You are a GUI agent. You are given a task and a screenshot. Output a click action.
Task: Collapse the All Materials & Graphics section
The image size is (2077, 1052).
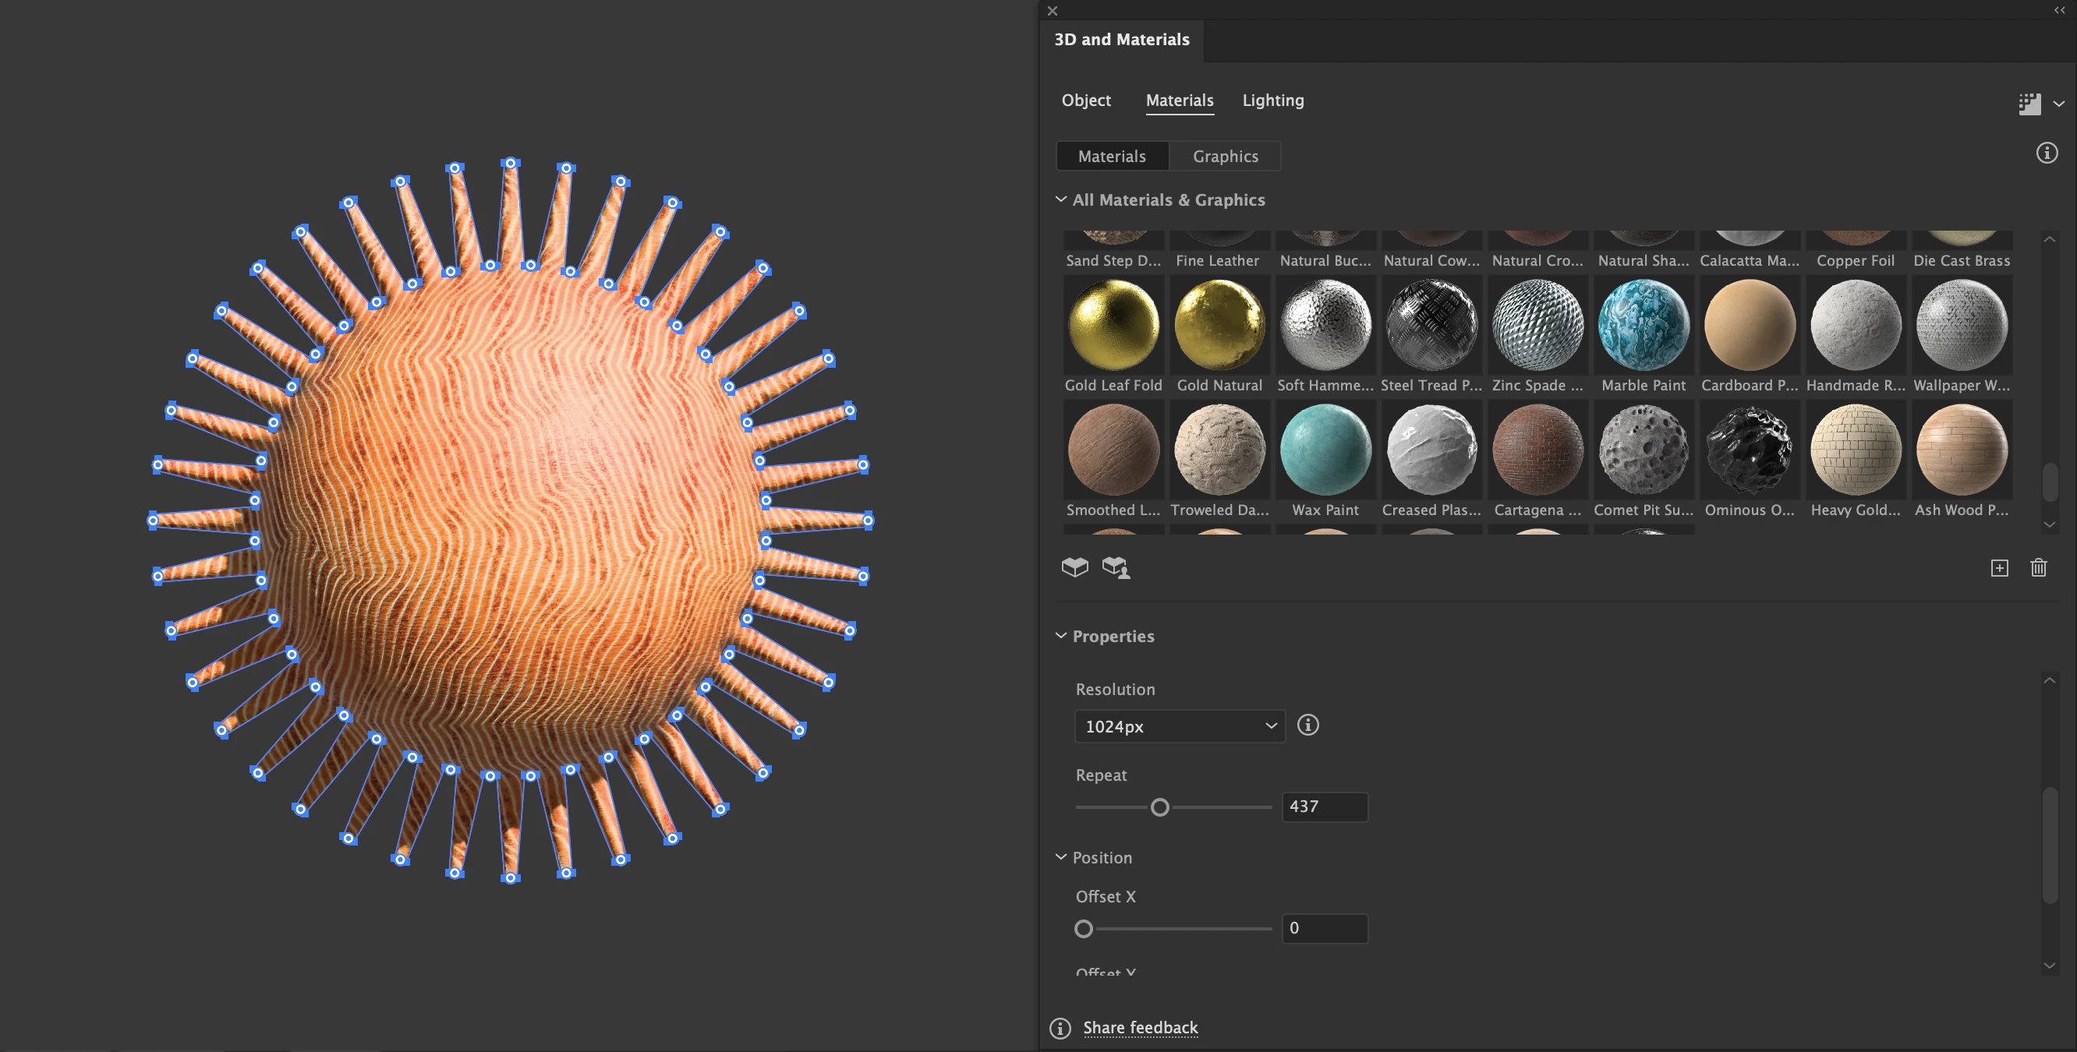coord(1061,200)
